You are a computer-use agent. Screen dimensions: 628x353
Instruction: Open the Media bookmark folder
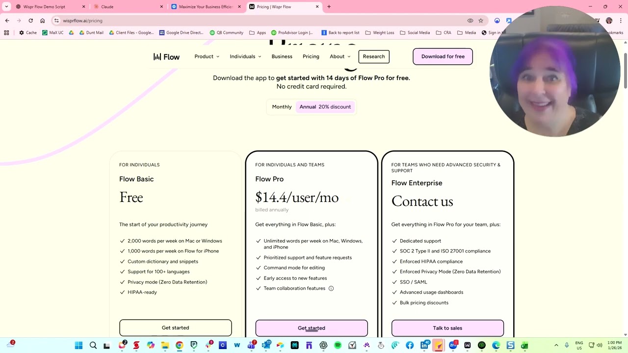pos(466,33)
